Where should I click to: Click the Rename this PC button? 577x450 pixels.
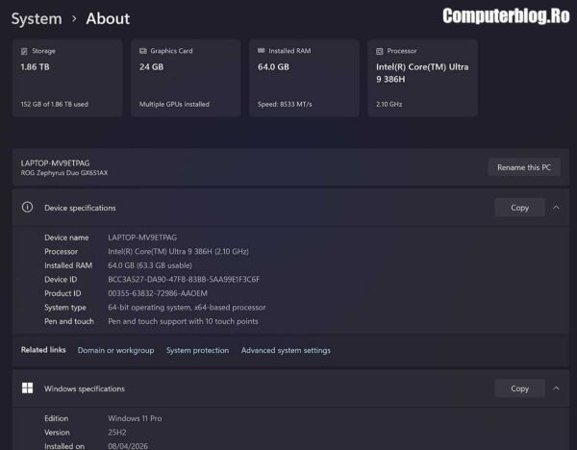point(524,167)
